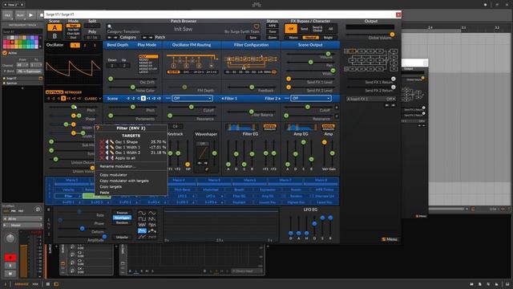513x289 pixels.
Task: Remove Osc 1 Width 1 modulation with red X
Action: [102, 148]
